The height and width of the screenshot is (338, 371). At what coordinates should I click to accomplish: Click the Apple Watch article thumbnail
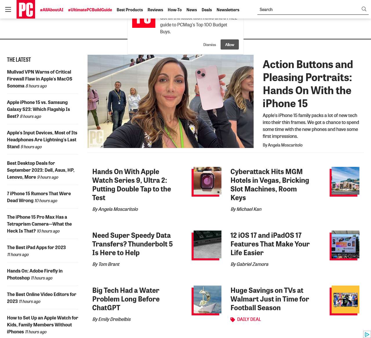[208, 181]
